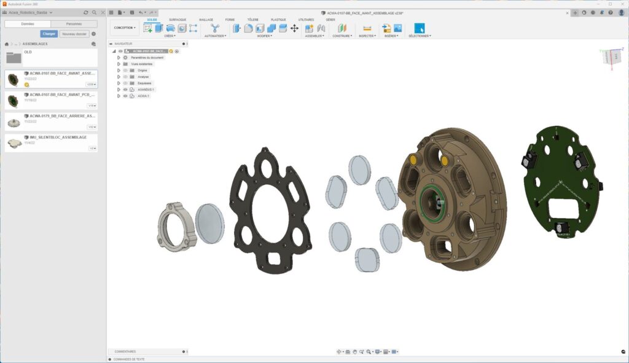Click the Orbit icon in the navigation bar
This screenshot has width=629, height=363.
click(339, 351)
